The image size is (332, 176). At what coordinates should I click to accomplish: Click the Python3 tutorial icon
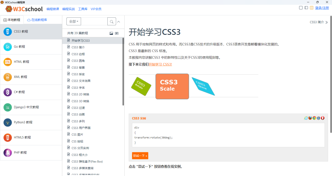pos(8,122)
